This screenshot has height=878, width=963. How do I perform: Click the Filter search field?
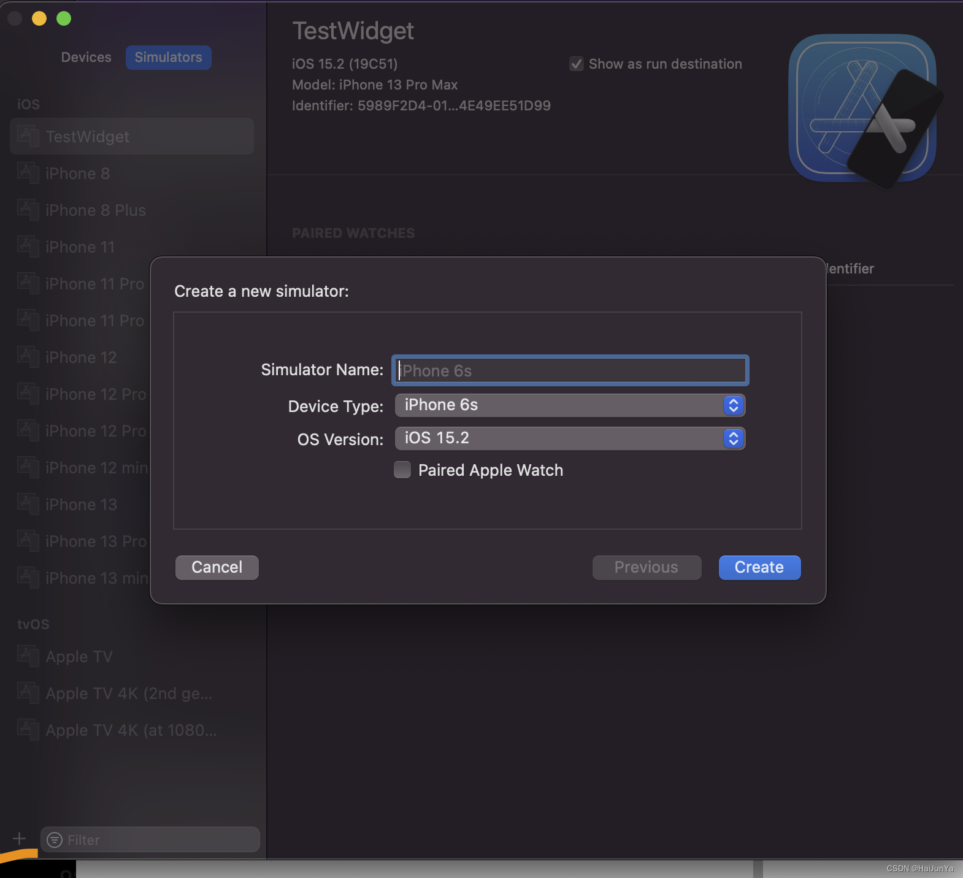[x=150, y=839]
